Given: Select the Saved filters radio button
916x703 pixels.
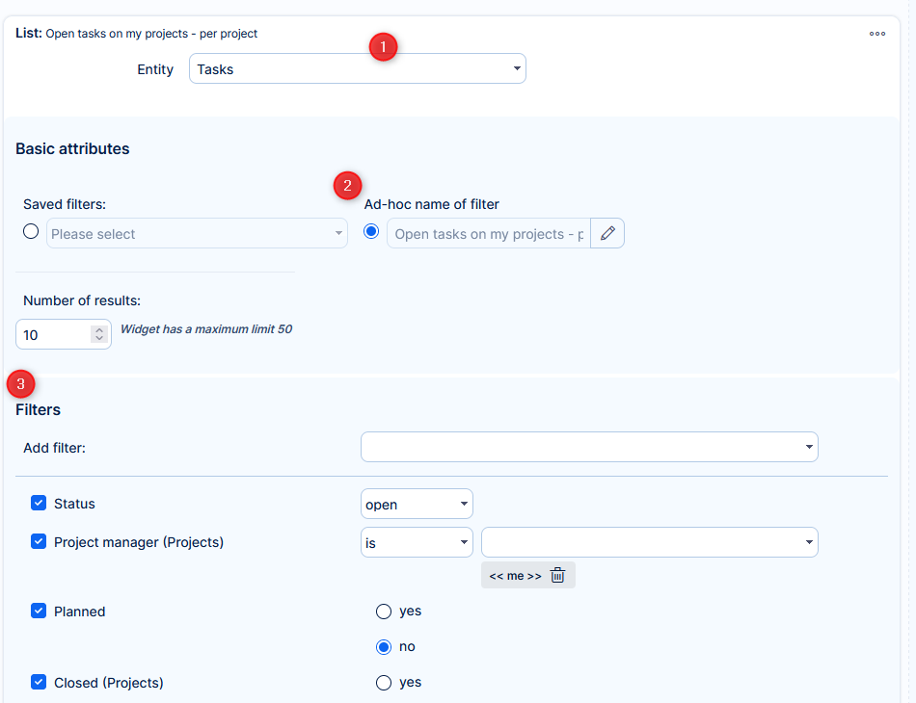Looking at the screenshot, I should pyautogui.click(x=31, y=232).
